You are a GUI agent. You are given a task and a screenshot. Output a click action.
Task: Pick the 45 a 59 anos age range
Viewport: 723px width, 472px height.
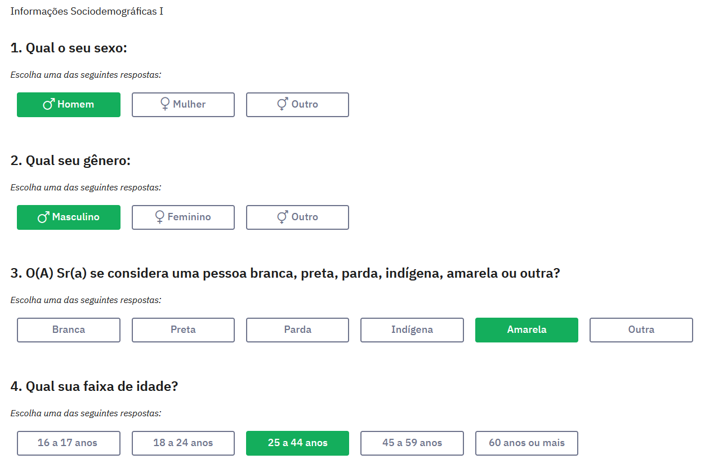[412, 443]
